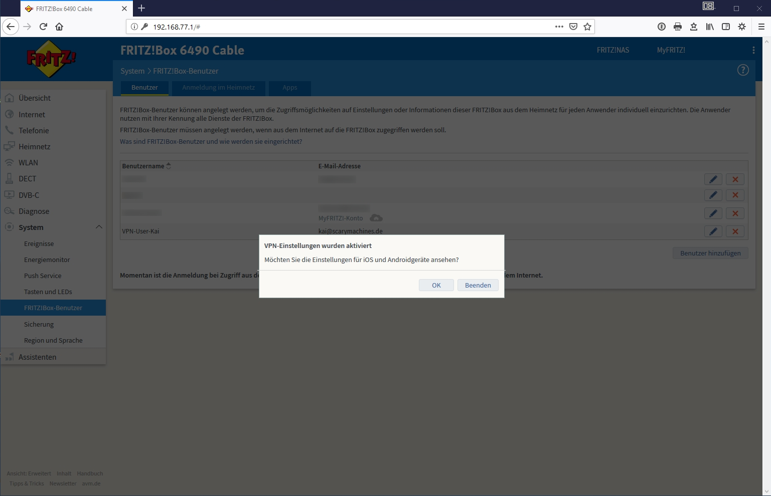Open MyFRITZ! from header
The image size is (771, 496).
point(671,50)
